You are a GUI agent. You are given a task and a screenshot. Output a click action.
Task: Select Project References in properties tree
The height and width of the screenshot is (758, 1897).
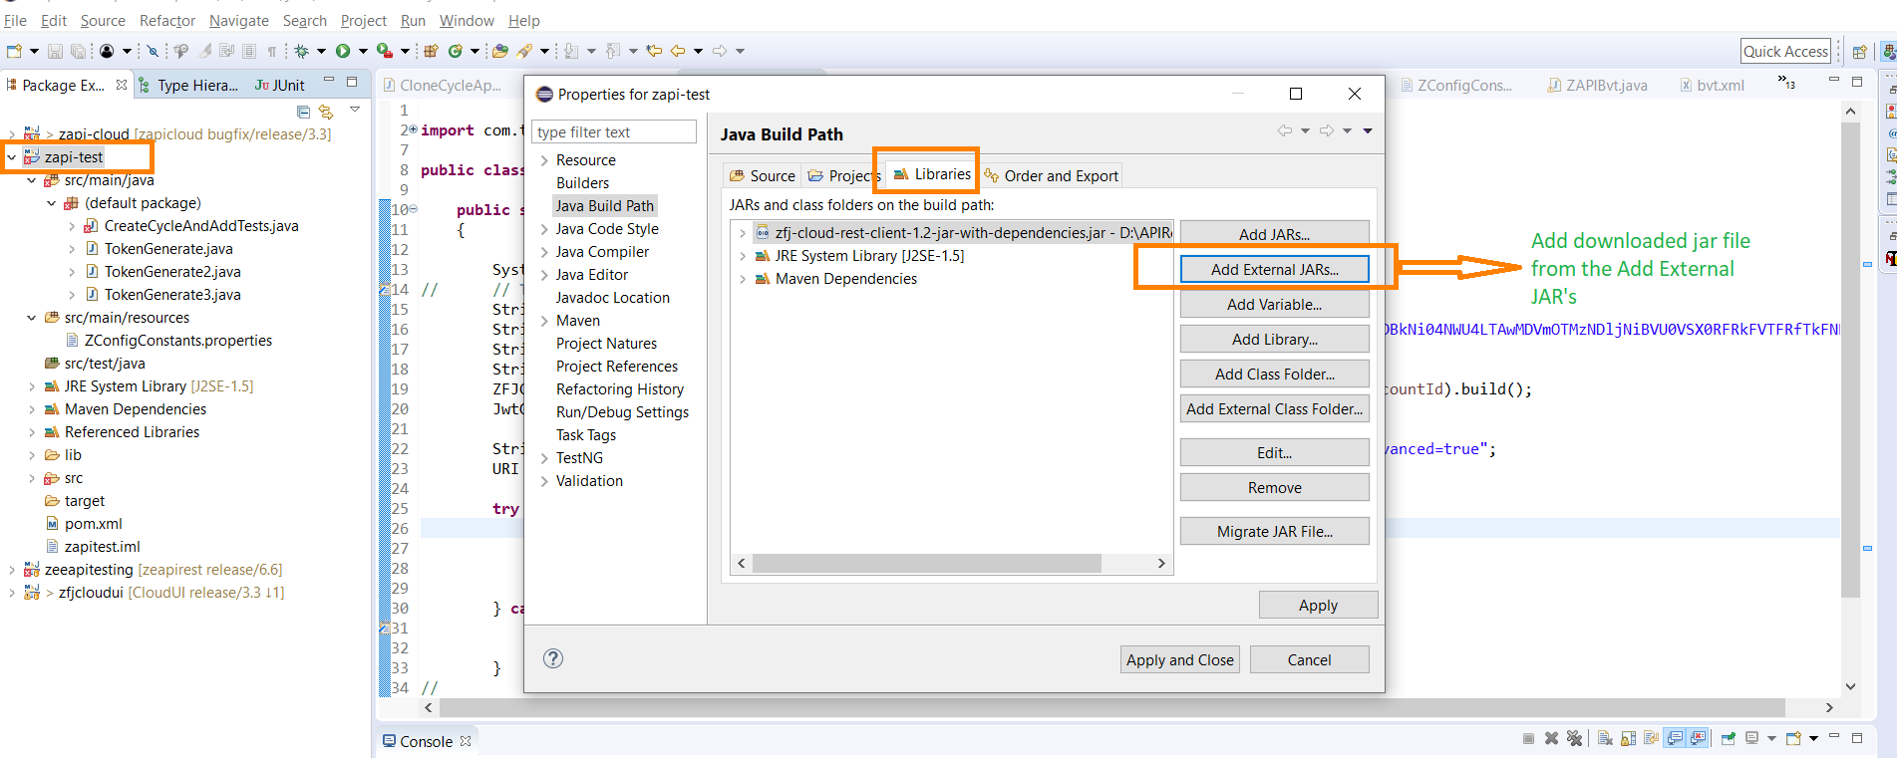(616, 367)
